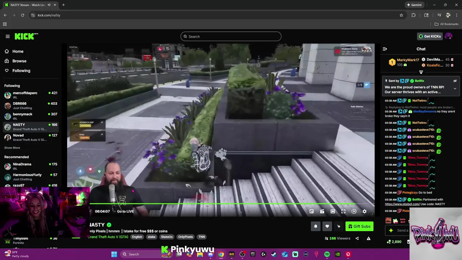
Task: Toggle stream notifications bell
Action: pos(315,226)
